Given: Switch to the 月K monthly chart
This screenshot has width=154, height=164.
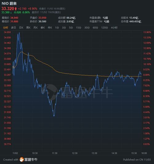Looking at the screenshot, I should [35, 28].
